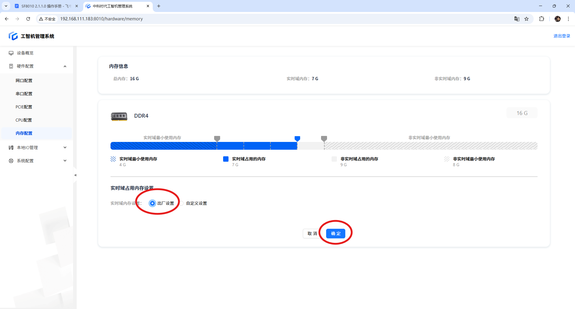This screenshot has width=575, height=309.
Task: Collapse the 硬件配置 menu section
Action: point(65,66)
